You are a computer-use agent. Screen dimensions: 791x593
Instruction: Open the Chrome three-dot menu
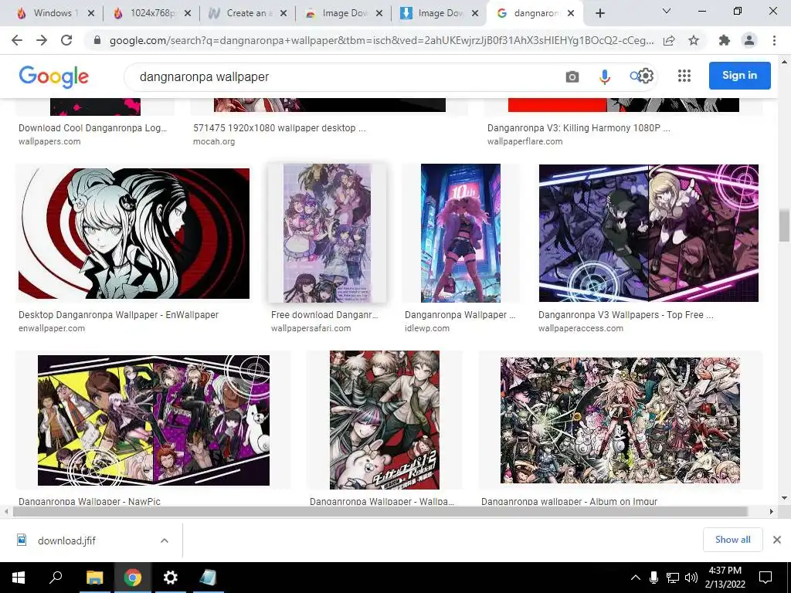774,40
